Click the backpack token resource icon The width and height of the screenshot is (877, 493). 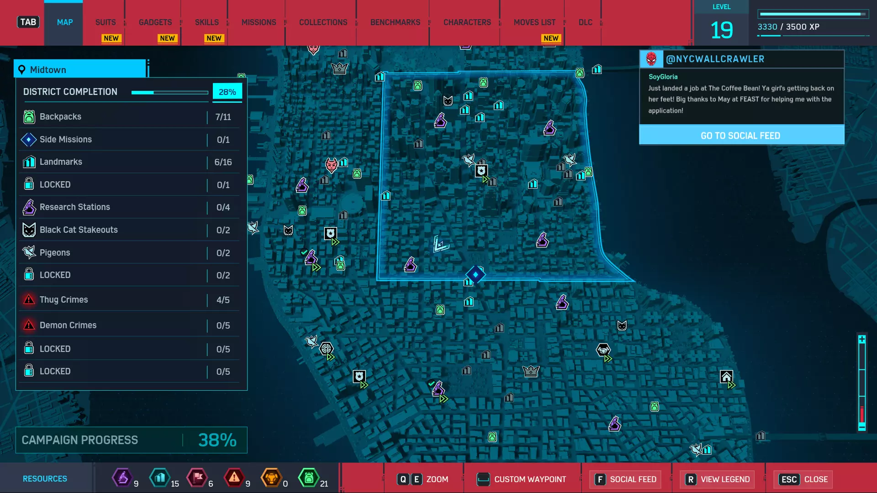[309, 478]
